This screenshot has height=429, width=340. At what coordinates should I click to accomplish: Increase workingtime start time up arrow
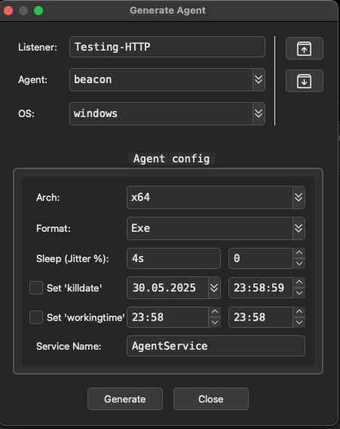(x=215, y=312)
